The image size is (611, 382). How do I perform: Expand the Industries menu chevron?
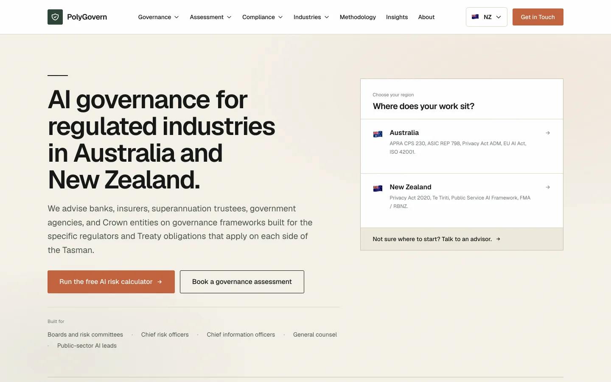pos(327,17)
